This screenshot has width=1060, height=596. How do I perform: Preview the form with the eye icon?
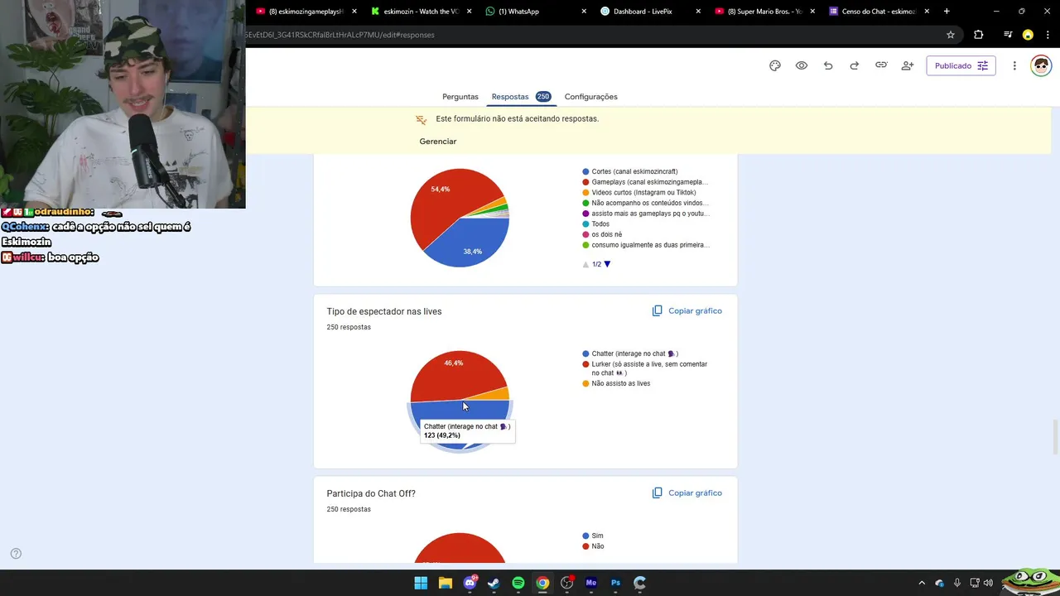[802, 65]
